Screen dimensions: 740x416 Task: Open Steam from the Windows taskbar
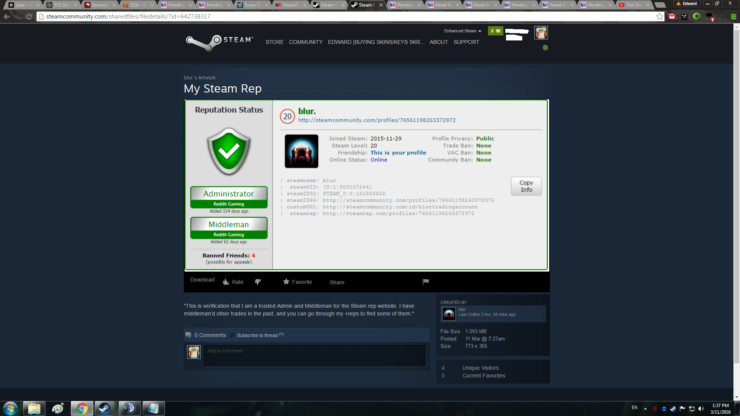pyautogui.click(x=104, y=408)
